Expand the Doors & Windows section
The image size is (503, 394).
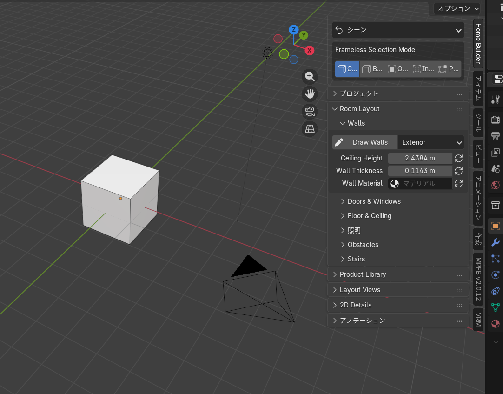pos(374,201)
